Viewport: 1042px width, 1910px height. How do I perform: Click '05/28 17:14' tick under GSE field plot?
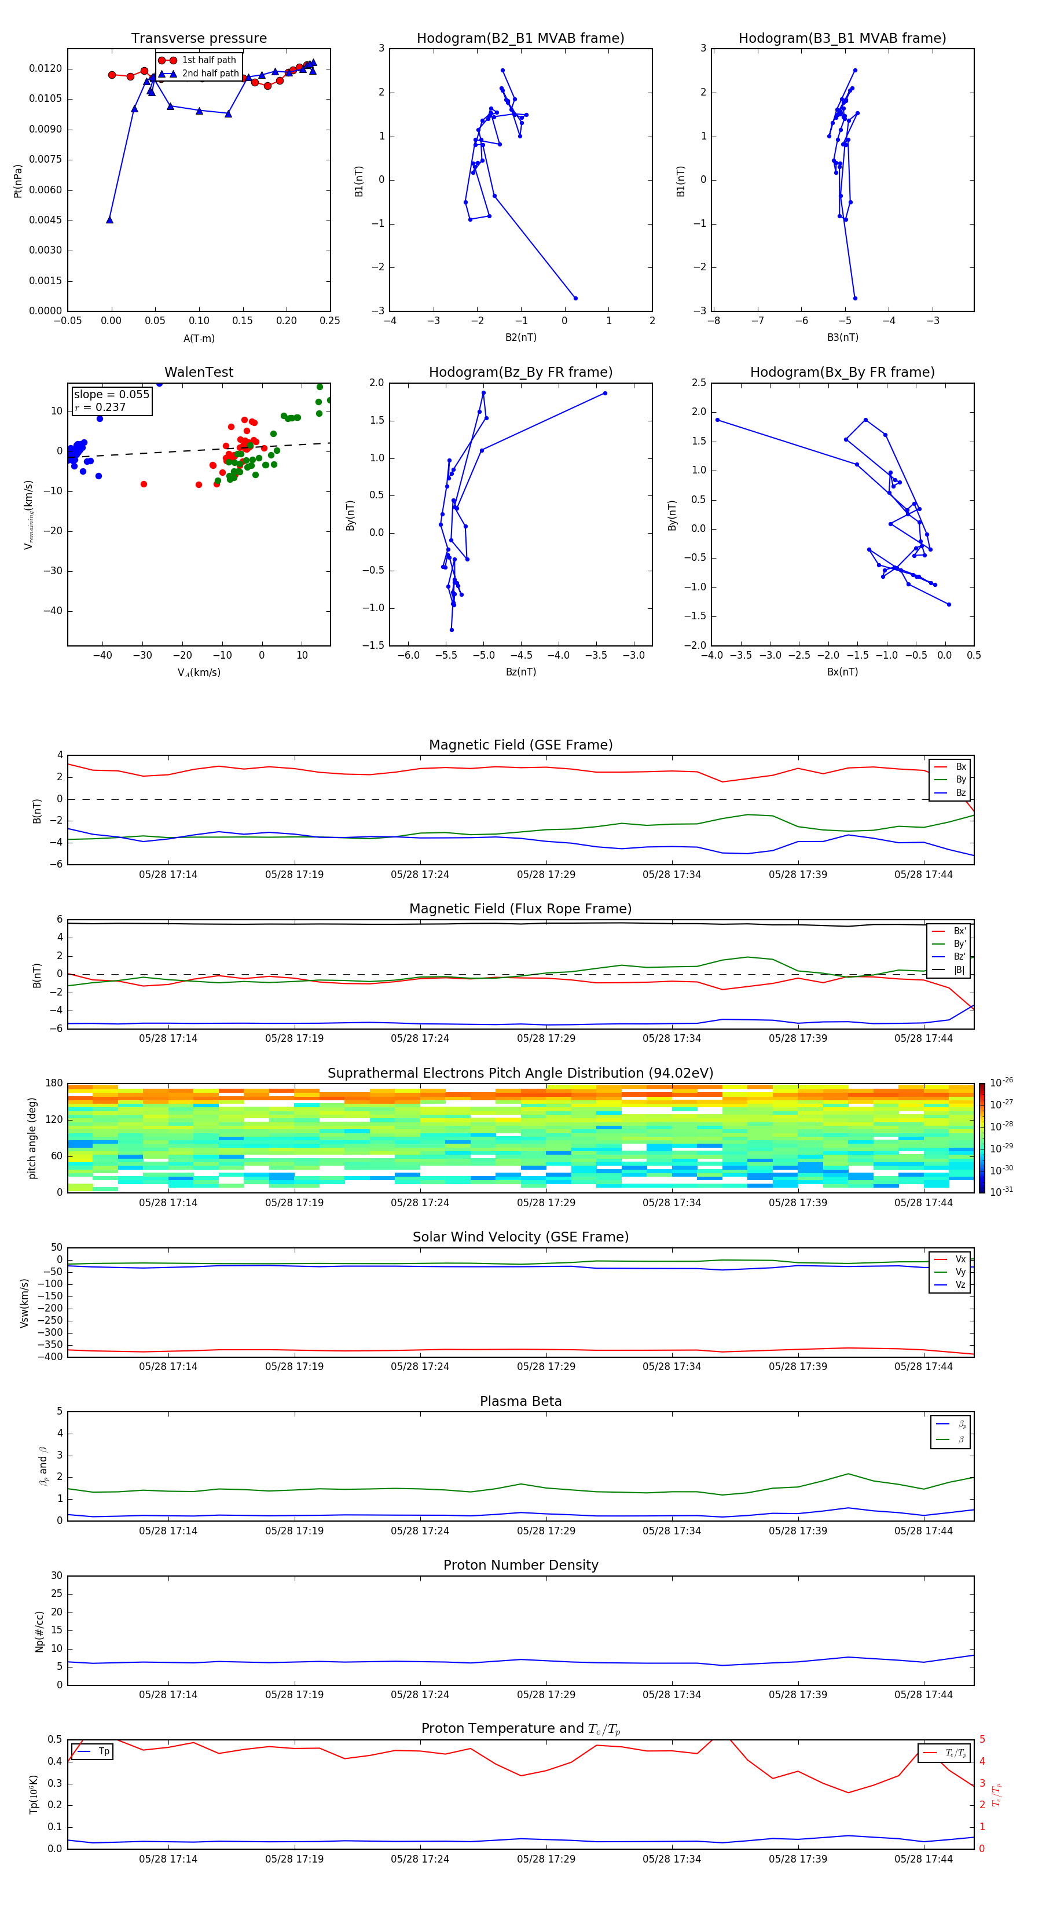tap(168, 875)
